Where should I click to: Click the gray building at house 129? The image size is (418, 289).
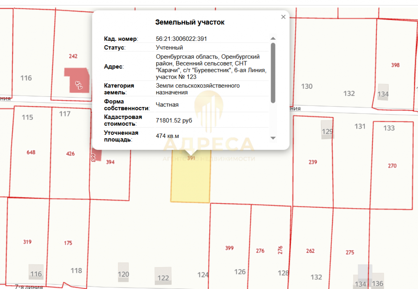coord(327,130)
